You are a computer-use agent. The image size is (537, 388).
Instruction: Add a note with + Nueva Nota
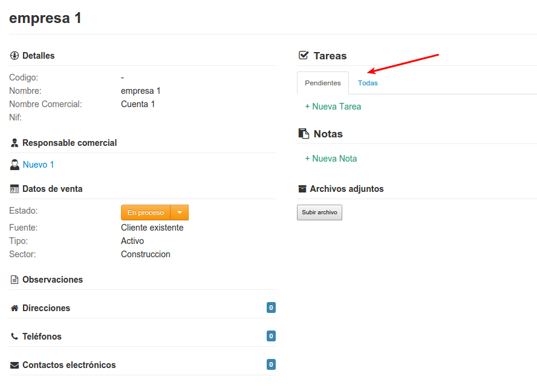tap(331, 159)
